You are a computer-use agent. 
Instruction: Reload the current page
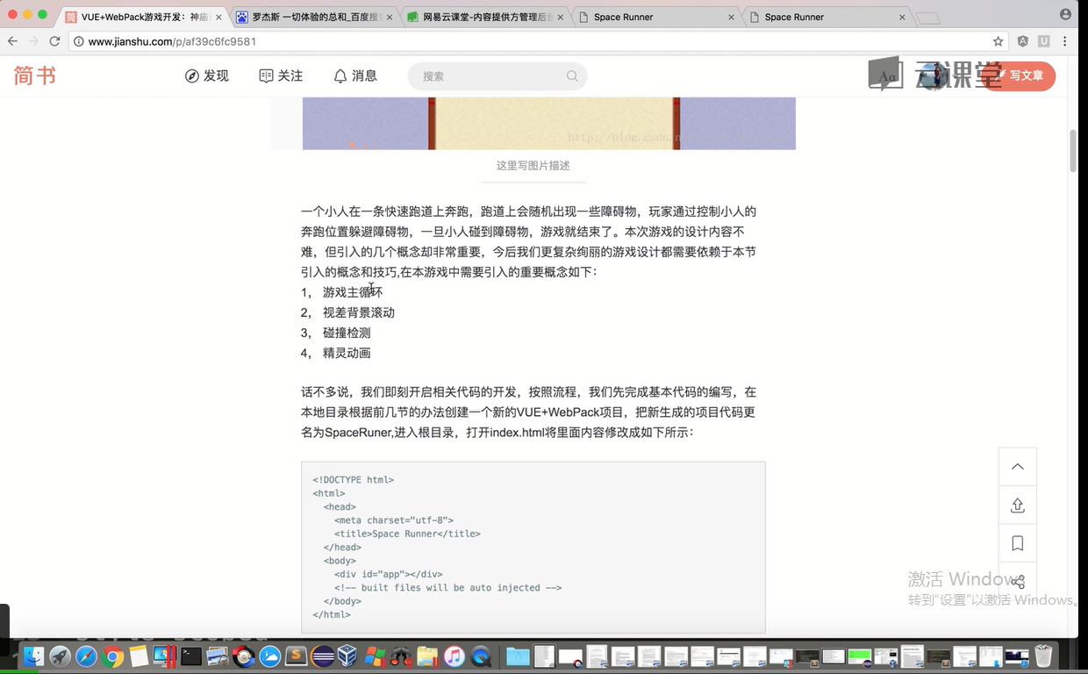54,41
